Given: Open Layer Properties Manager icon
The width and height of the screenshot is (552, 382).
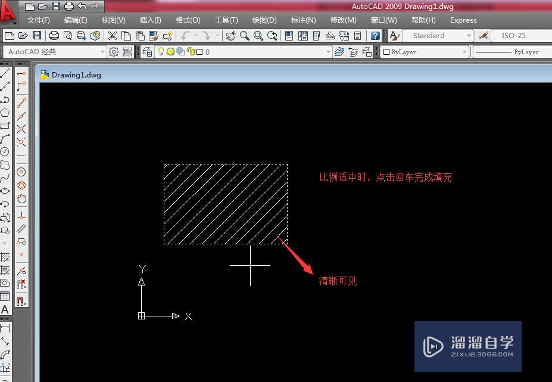Looking at the screenshot, I should (x=147, y=52).
